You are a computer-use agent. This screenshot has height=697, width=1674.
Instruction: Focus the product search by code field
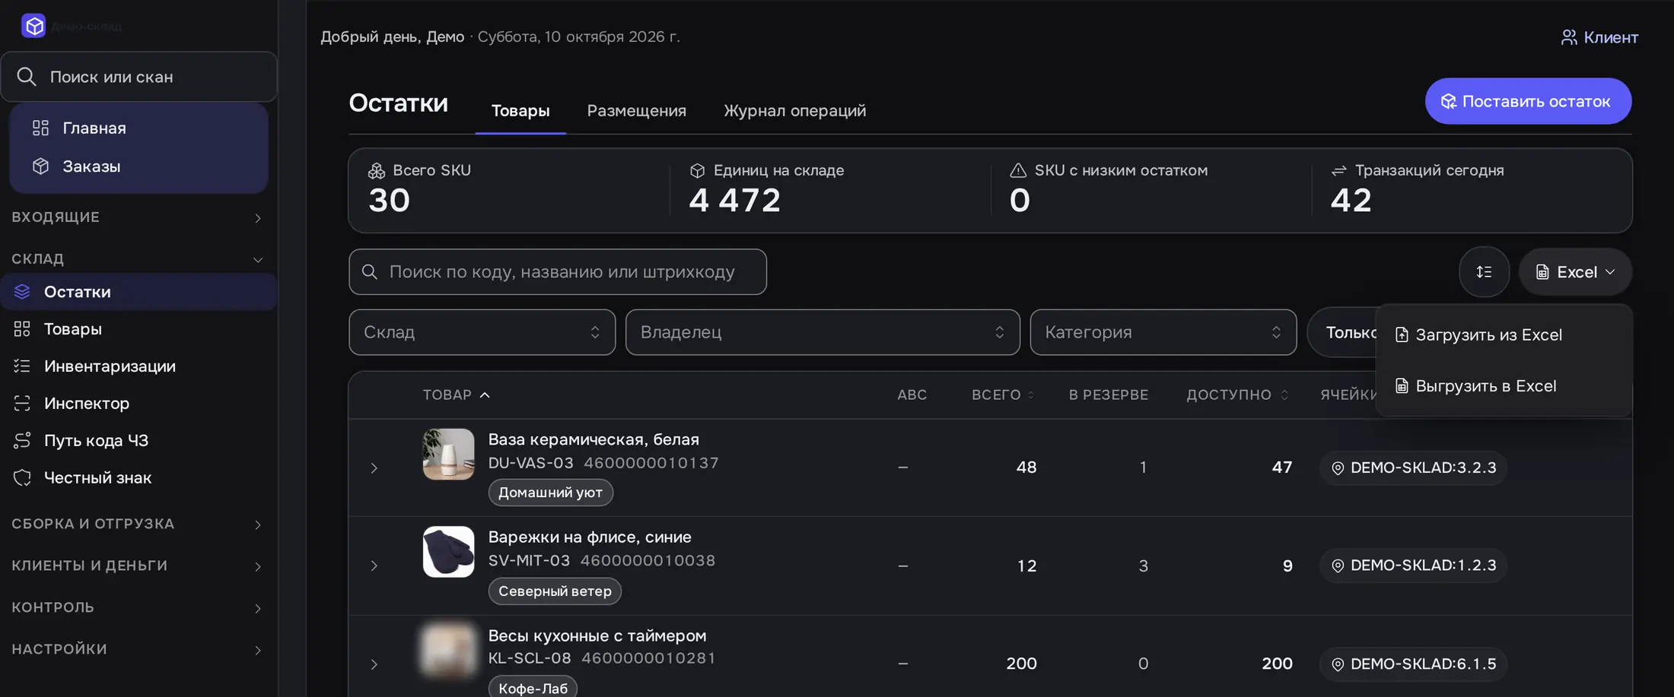(x=558, y=272)
